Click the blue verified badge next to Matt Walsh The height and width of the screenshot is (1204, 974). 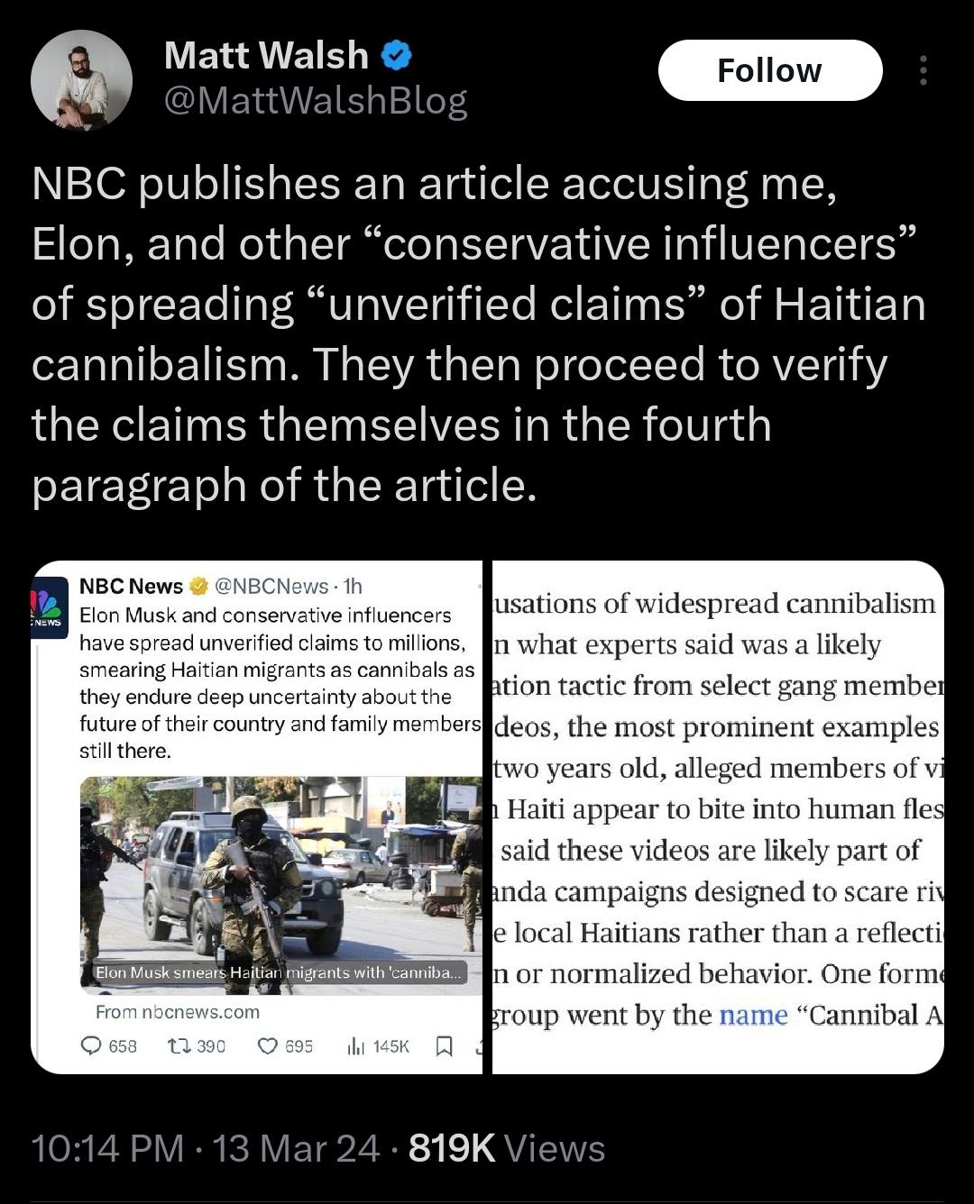(x=397, y=56)
